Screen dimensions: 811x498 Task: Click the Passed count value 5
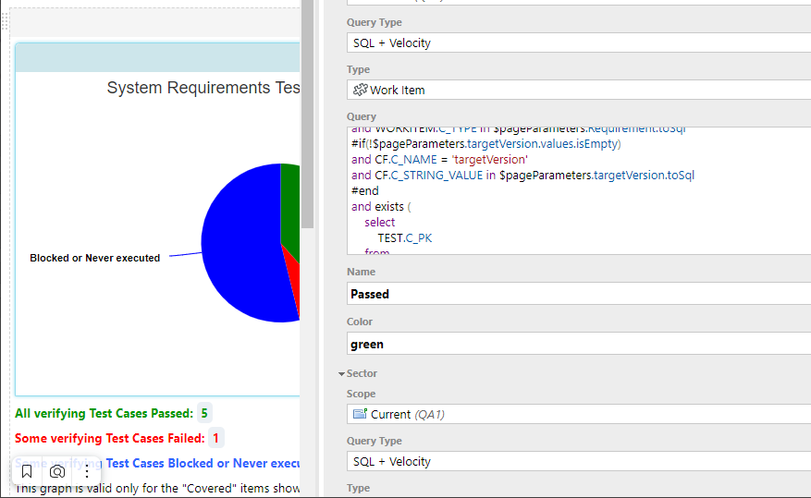[x=204, y=413]
